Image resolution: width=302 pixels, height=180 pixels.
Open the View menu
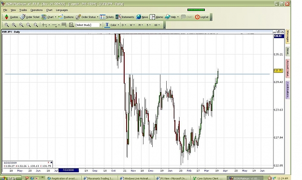(x=13, y=10)
